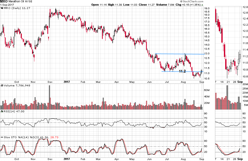
Task: Click the black line marker before Slow STO
Action: click(x=2, y=137)
